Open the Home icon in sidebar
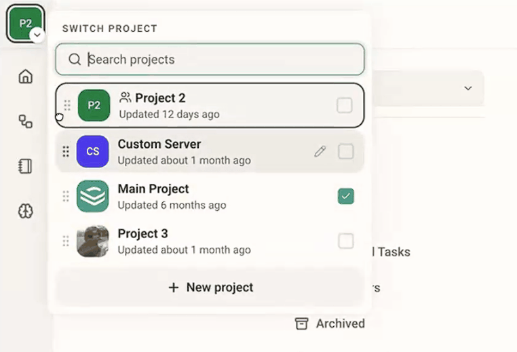Image resolution: width=517 pixels, height=352 pixels. [25, 77]
